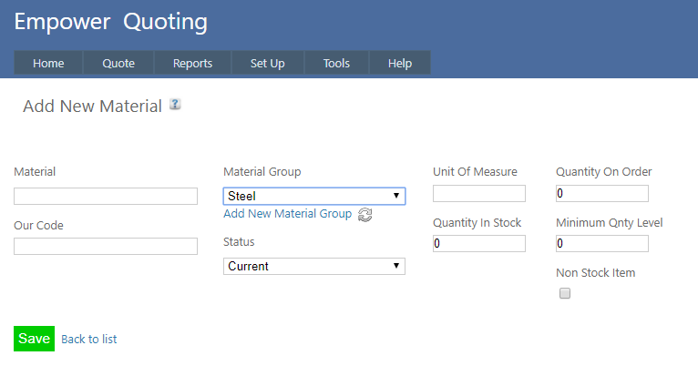Open the Tools menu
This screenshot has height=376, width=698.
click(336, 63)
